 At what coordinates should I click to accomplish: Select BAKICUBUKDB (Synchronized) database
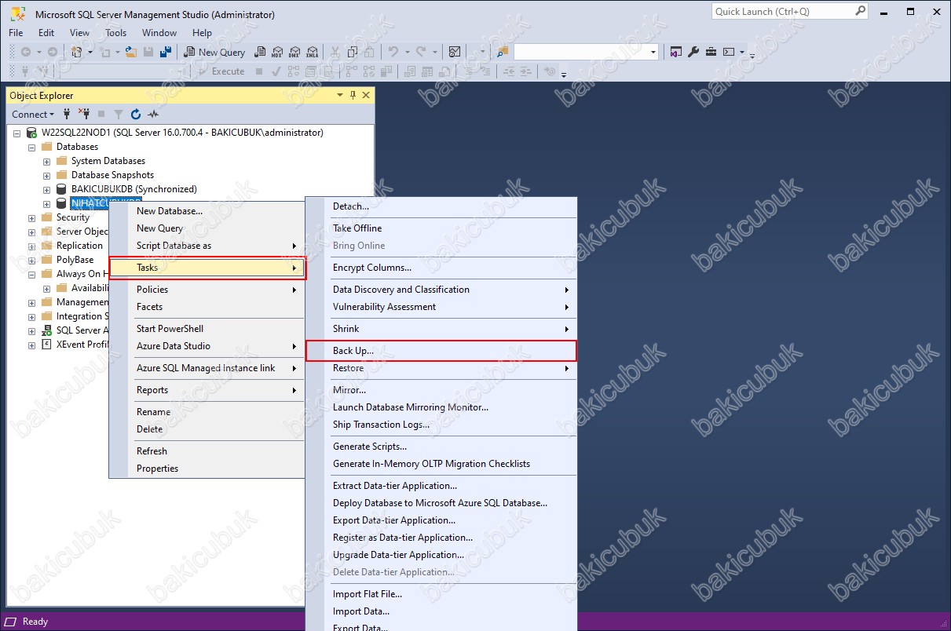tap(134, 189)
